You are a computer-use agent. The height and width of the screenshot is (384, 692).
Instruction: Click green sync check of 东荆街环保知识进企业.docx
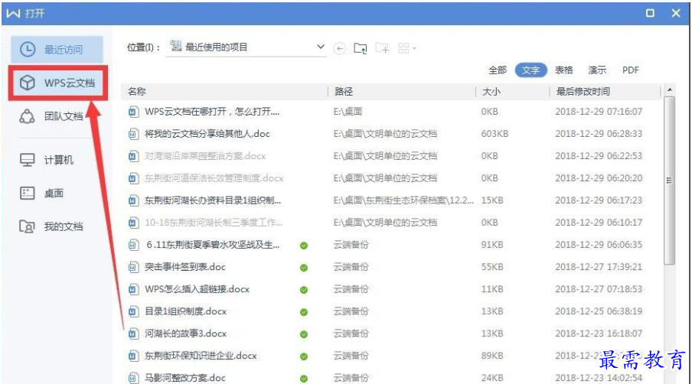304,356
